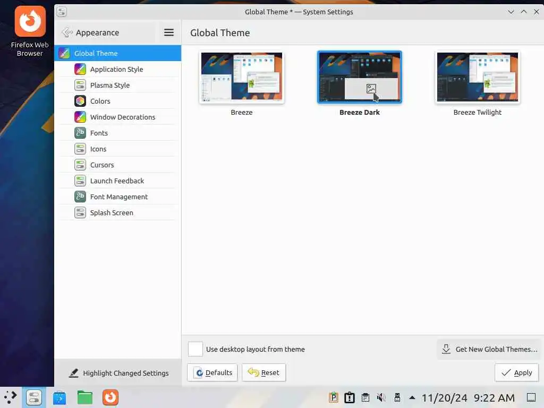Viewport: 544px width, 408px height.
Task: Open Firefox Web Browser desktop shortcut
Action: coord(30,31)
